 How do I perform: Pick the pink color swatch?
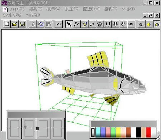[x=108, y=132]
